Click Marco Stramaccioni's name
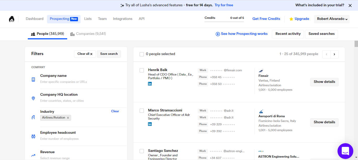Image resolution: width=358 pixels, height=160 pixels. pyautogui.click(x=165, y=110)
